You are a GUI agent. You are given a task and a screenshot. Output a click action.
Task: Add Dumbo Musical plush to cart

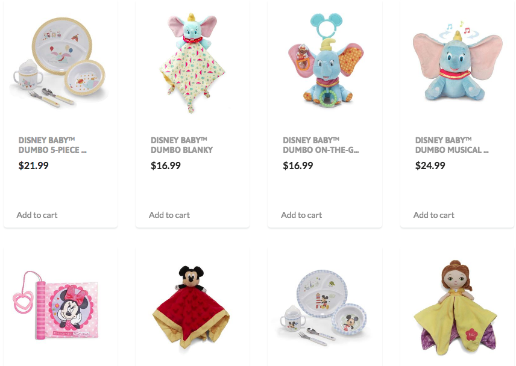click(434, 215)
